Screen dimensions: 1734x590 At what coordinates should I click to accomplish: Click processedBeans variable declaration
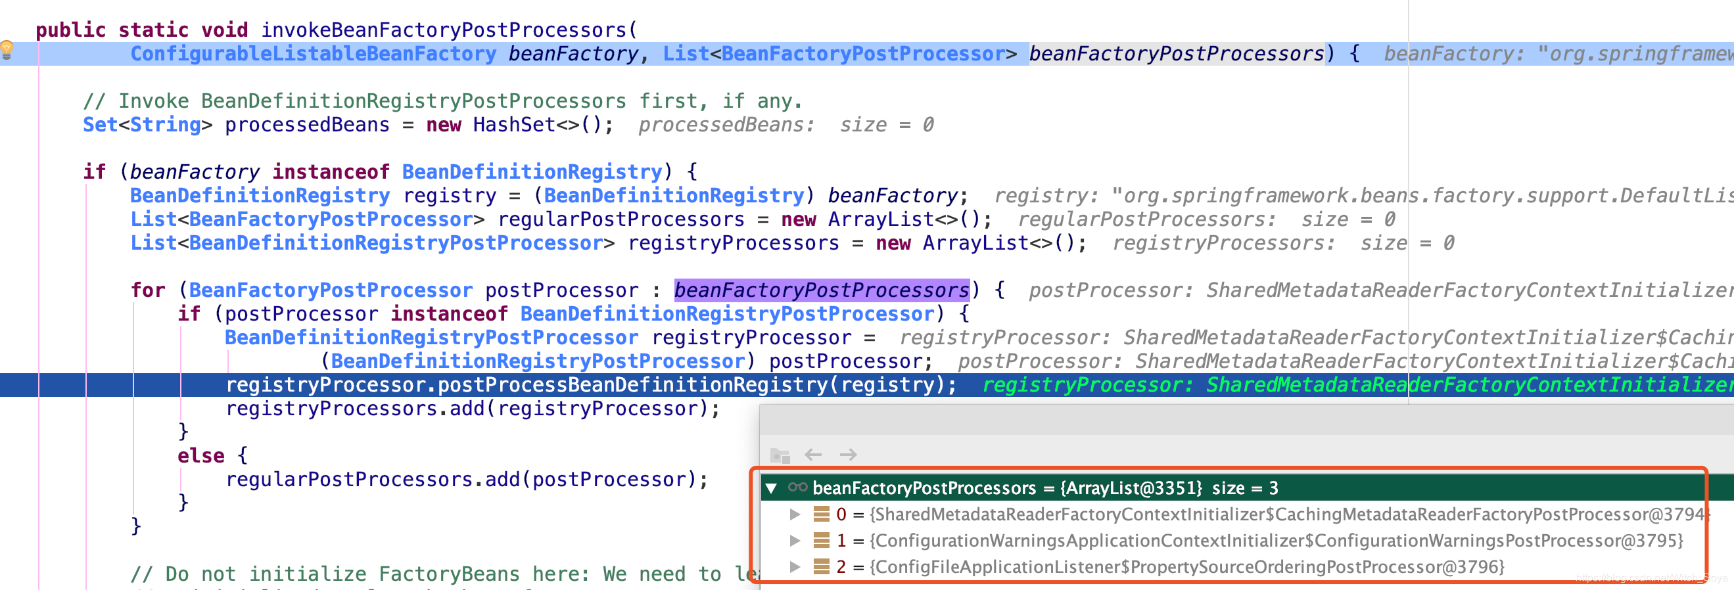(x=307, y=125)
